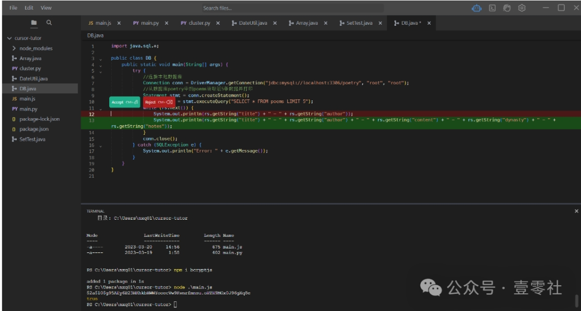
Task: Open the AI chat robot icon
Action: (477, 8)
